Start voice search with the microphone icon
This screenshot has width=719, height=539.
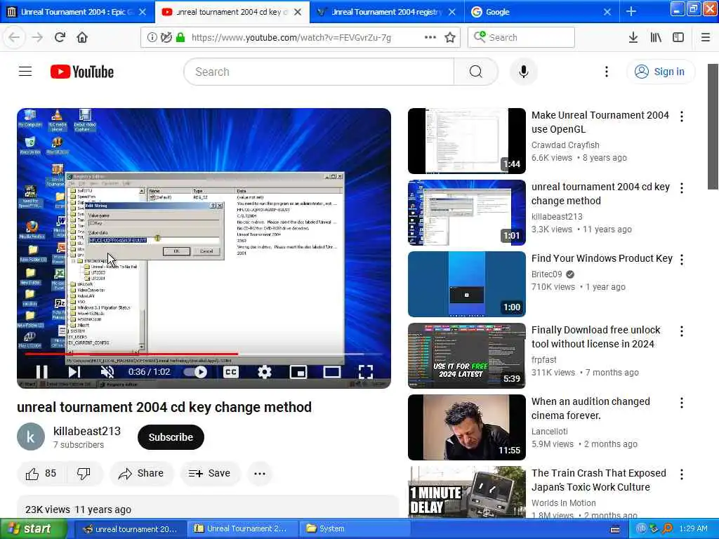523,72
